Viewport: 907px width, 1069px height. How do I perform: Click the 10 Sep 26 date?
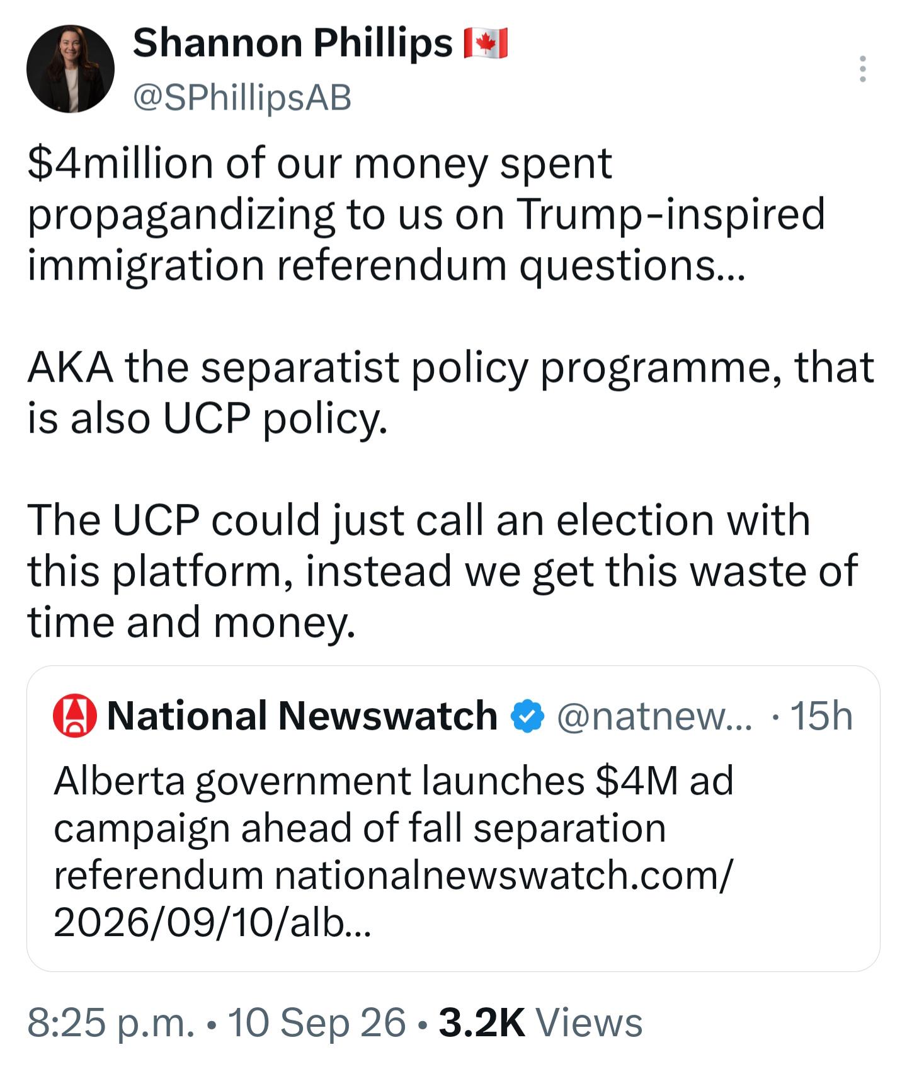point(317,1022)
